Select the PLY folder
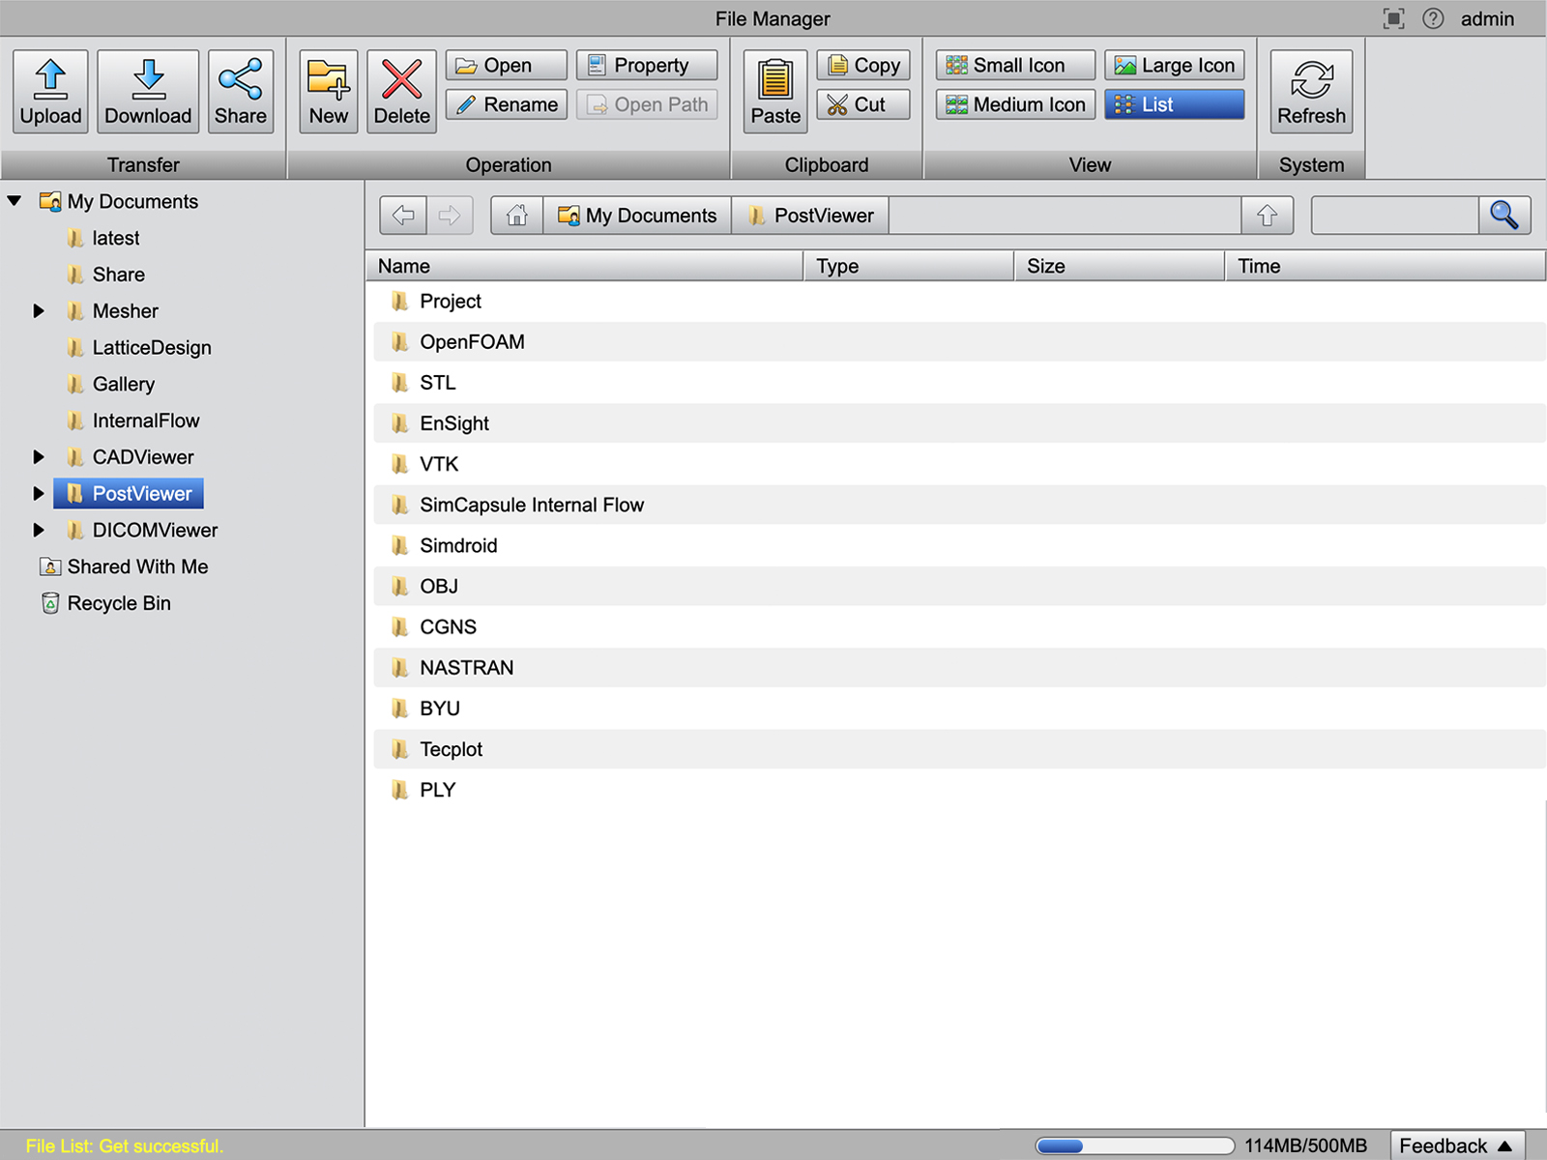This screenshot has height=1160, width=1547. pos(959,790)
